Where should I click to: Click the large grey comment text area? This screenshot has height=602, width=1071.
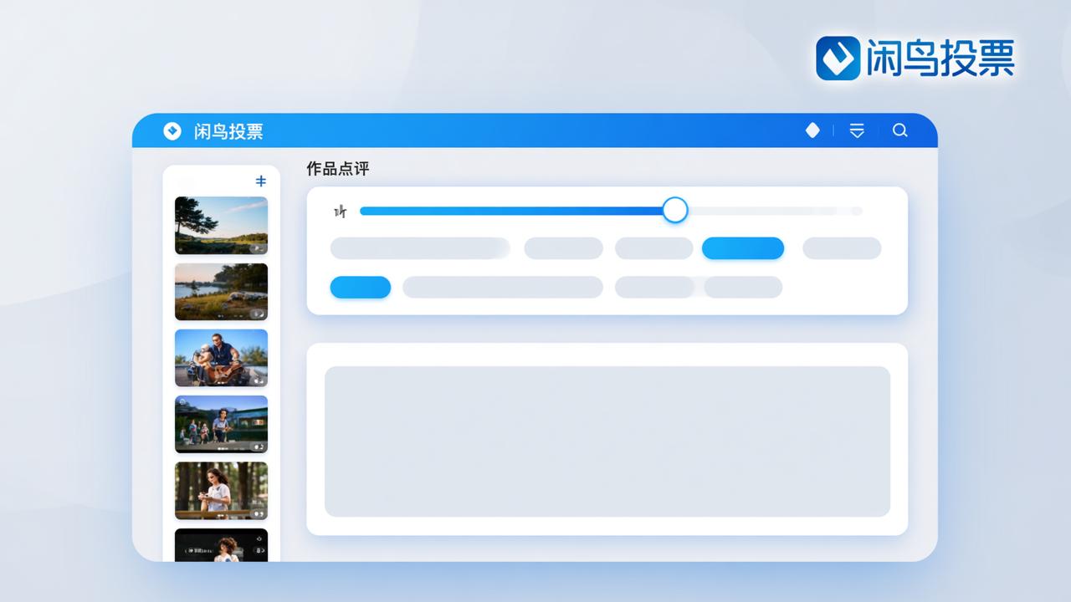click(607, 441)
